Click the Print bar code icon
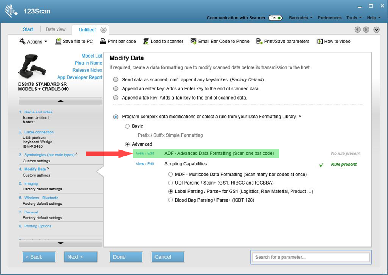 click(x=118, y=41)
